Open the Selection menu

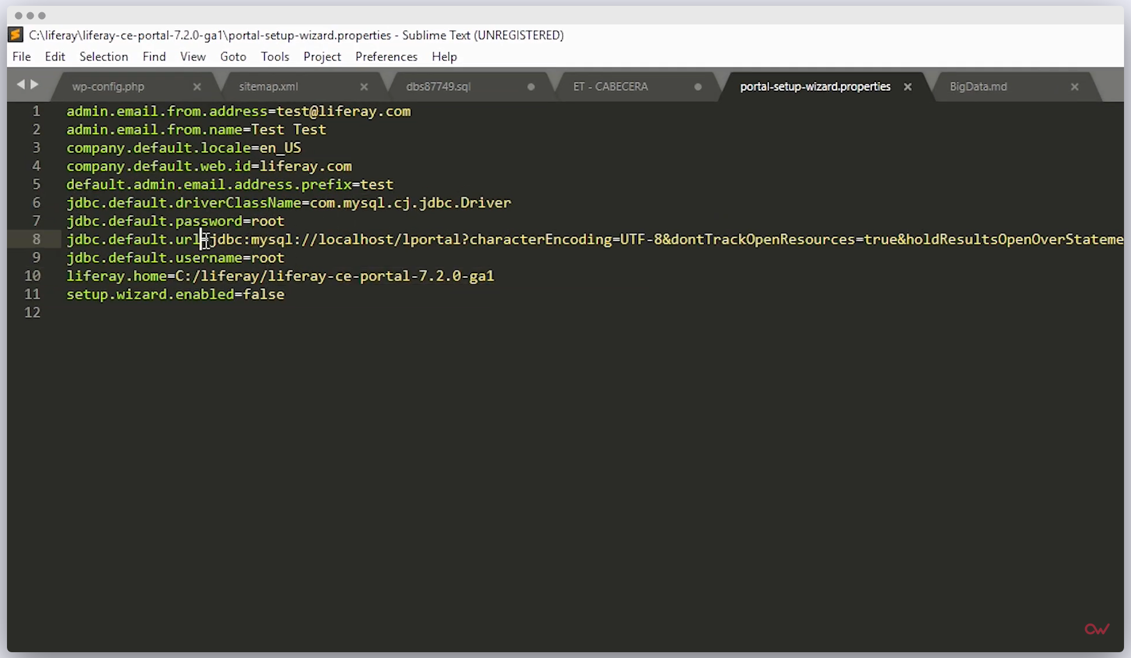[x=104, y=56]
